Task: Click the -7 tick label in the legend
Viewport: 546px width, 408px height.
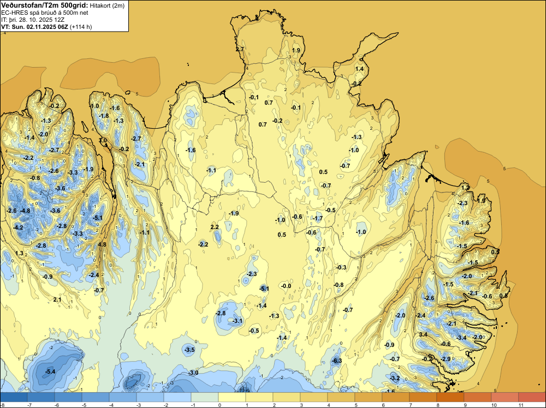Action: pyautogui.click(x=31, y=405)
